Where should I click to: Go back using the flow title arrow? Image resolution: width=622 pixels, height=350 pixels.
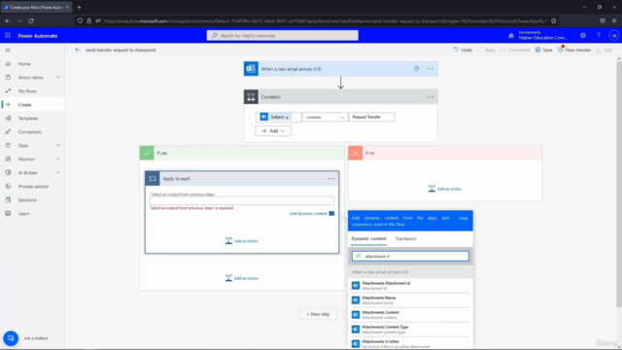78,50
